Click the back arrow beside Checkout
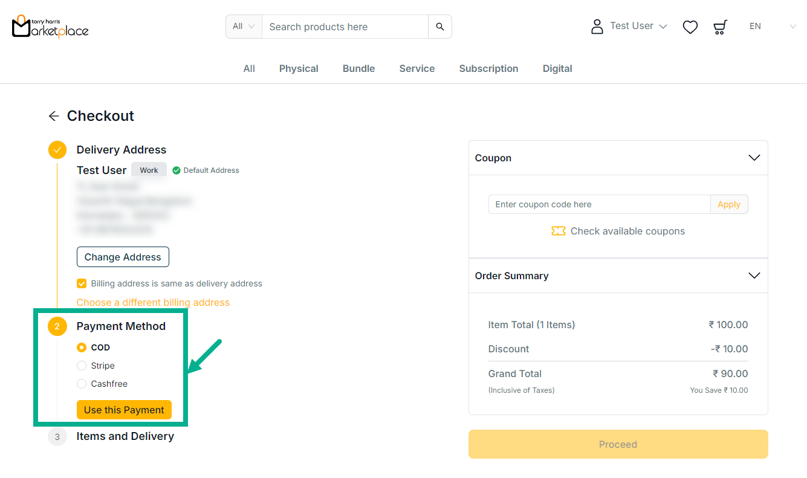 54,116
